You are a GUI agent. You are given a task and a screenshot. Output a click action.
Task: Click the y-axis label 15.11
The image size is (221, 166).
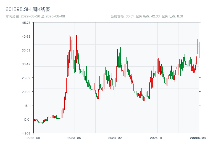(x=27, y=106)
